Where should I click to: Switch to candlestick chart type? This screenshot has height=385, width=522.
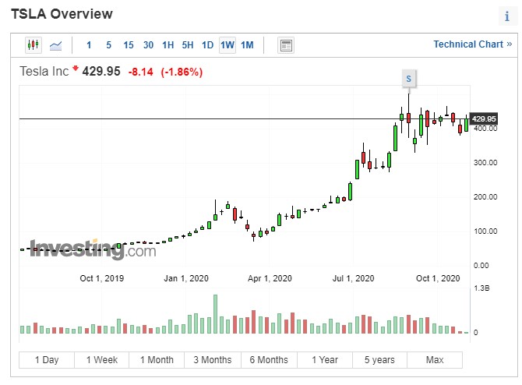pyautogui.click(x=34, y=45)
